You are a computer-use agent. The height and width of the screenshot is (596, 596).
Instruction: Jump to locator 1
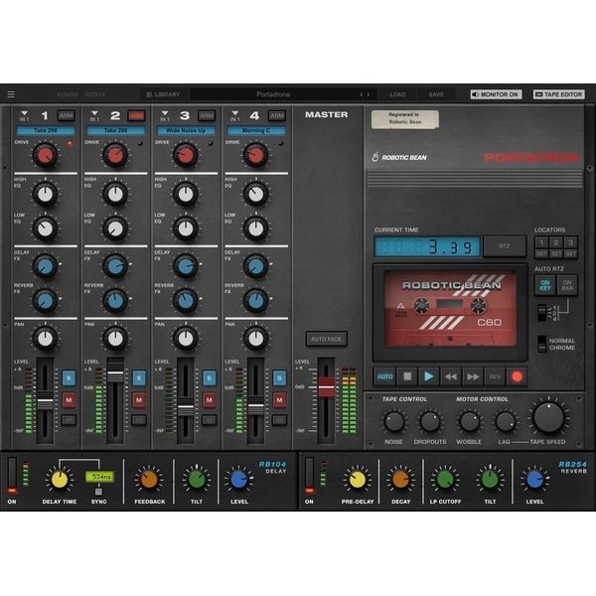point(541,242)
